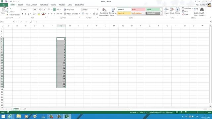The width and height of the screenshot is (212, 119).
Task: Decrease indent of cell contents
Action: (x=58, y=14)
